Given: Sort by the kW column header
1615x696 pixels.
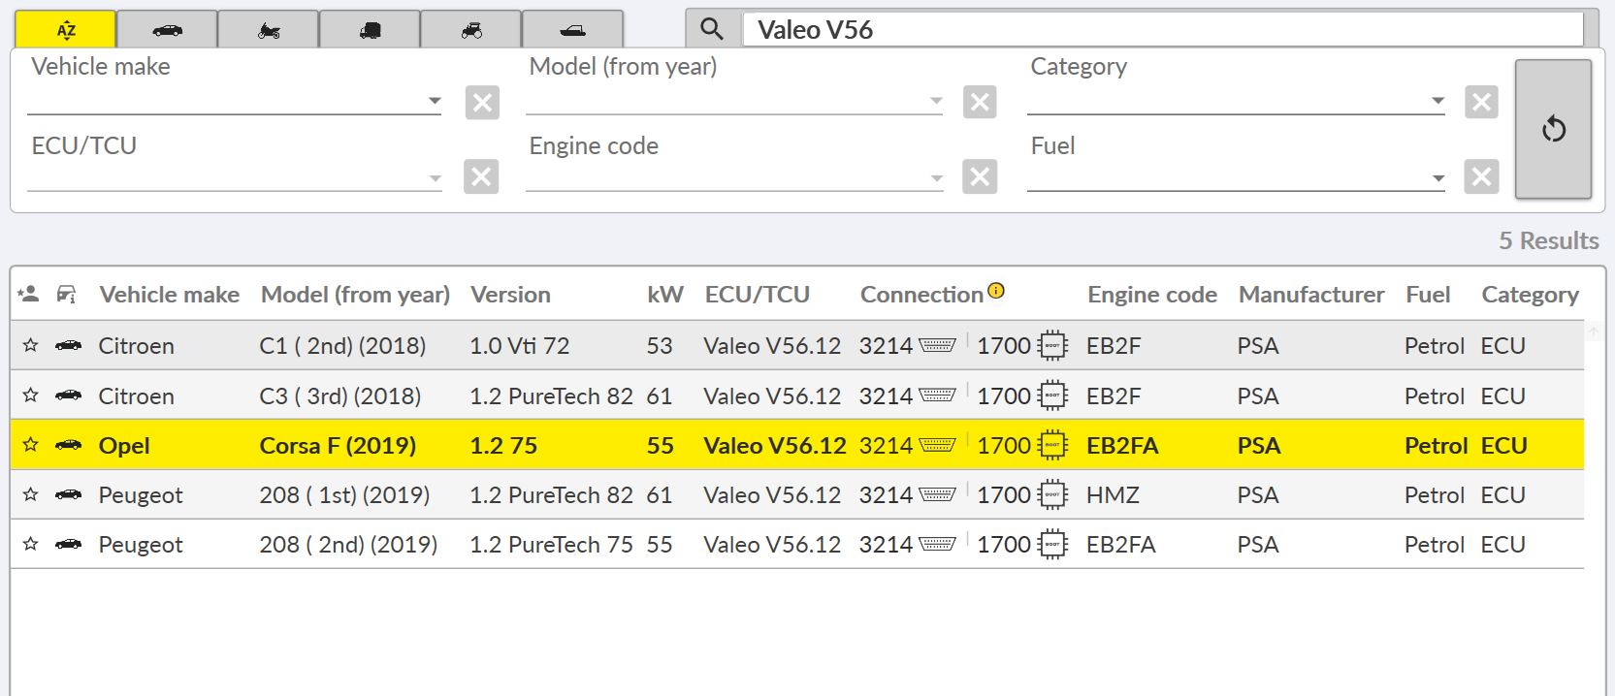Looking at the screenshot, I should click(x=664, y=295).
